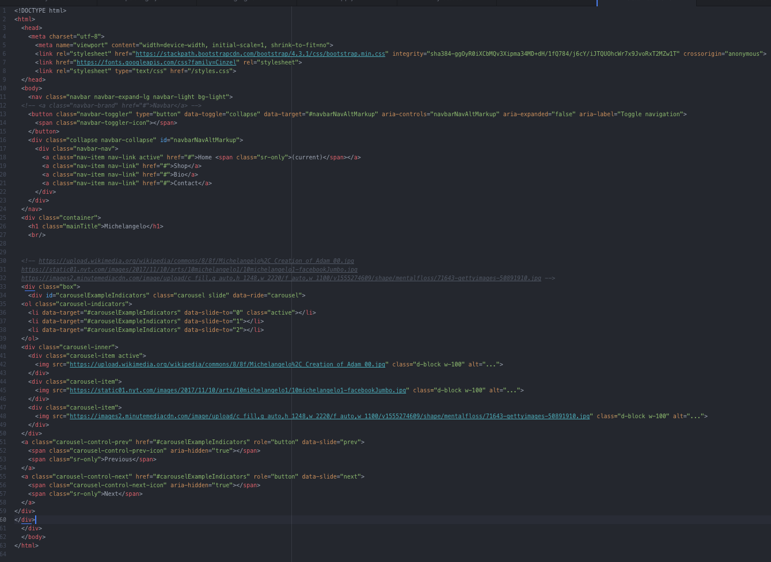Click the minutemediacdn URL inside the img src
771x562 pixels.
click(x=330, y=416)
